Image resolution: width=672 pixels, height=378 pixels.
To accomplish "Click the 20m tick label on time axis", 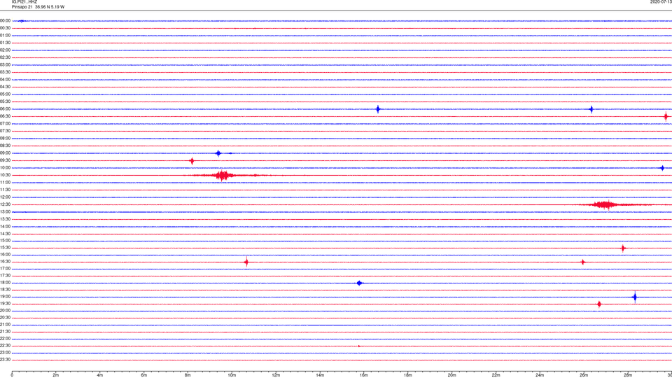I will 451,375.
